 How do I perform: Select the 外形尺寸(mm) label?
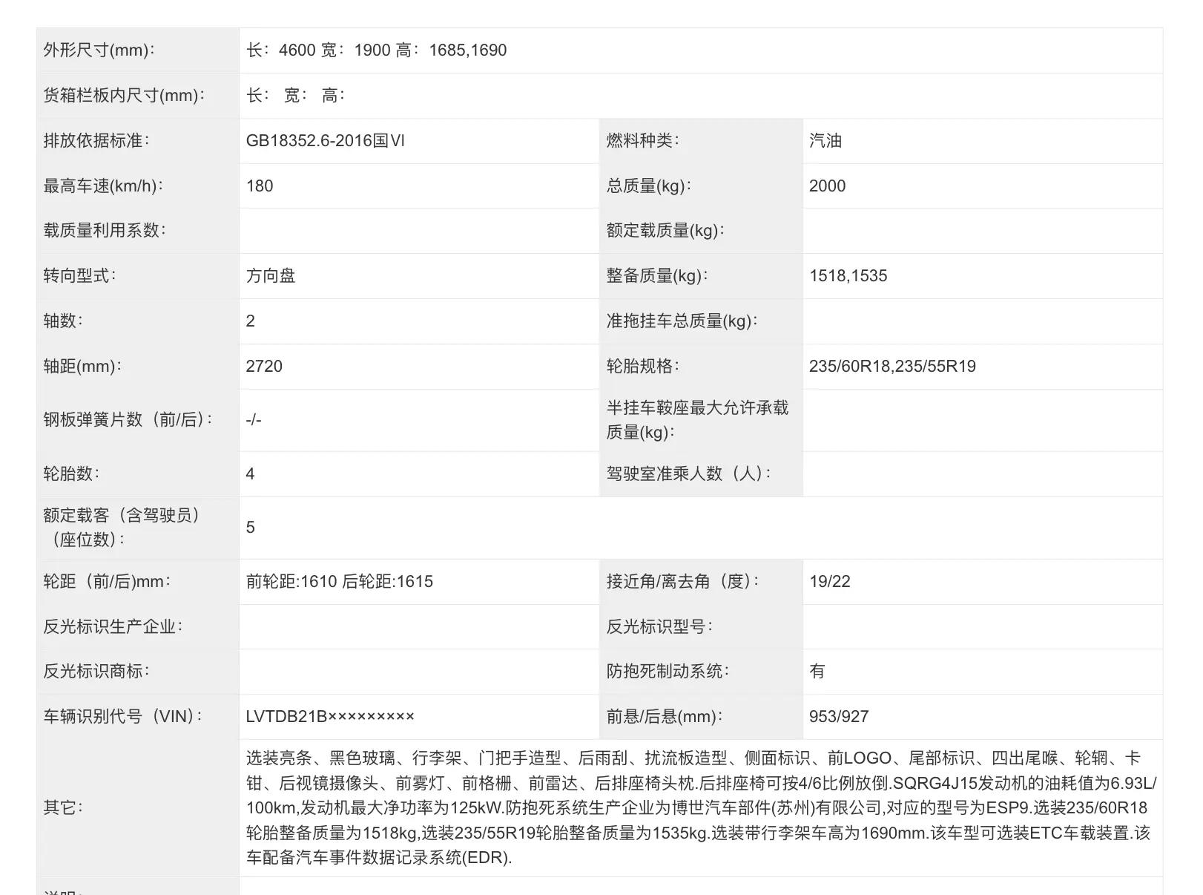(99, 50)
